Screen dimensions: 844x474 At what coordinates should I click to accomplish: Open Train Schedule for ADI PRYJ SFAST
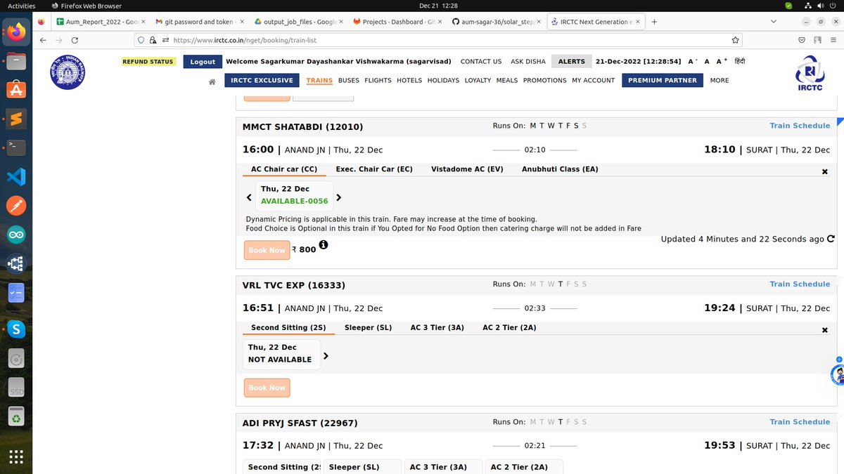[x=800, y=421]
